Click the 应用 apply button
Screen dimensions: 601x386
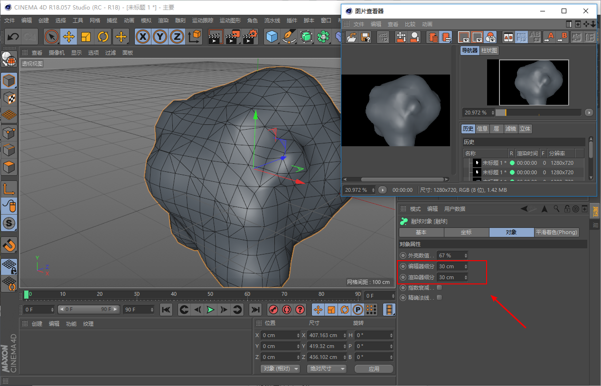click(x=374, y=368)
